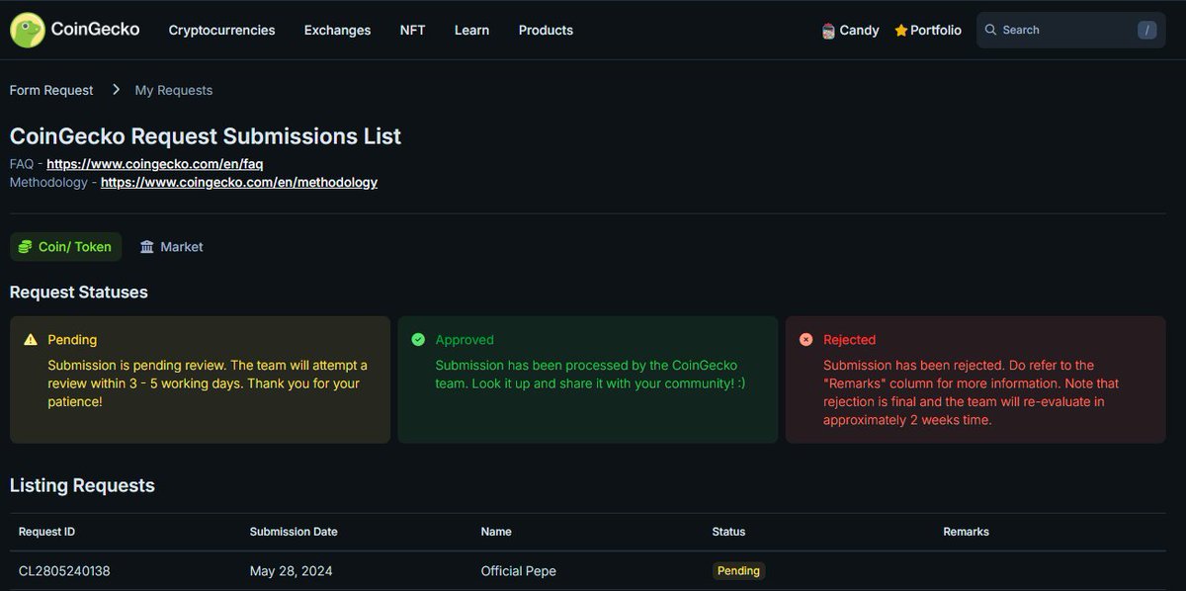Click the Portfolio star icon
Viewport: 1186px width, 591px height.
point(900,31)
